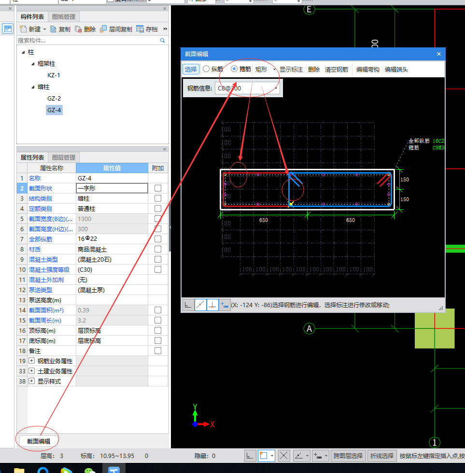Select the 箍筋 radio button
This screenshot has width=465, height=473.
click(234, 69)
